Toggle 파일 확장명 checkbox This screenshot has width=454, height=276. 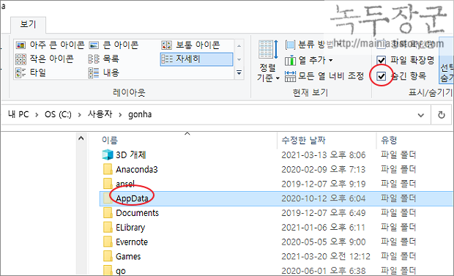pos(382,60)
